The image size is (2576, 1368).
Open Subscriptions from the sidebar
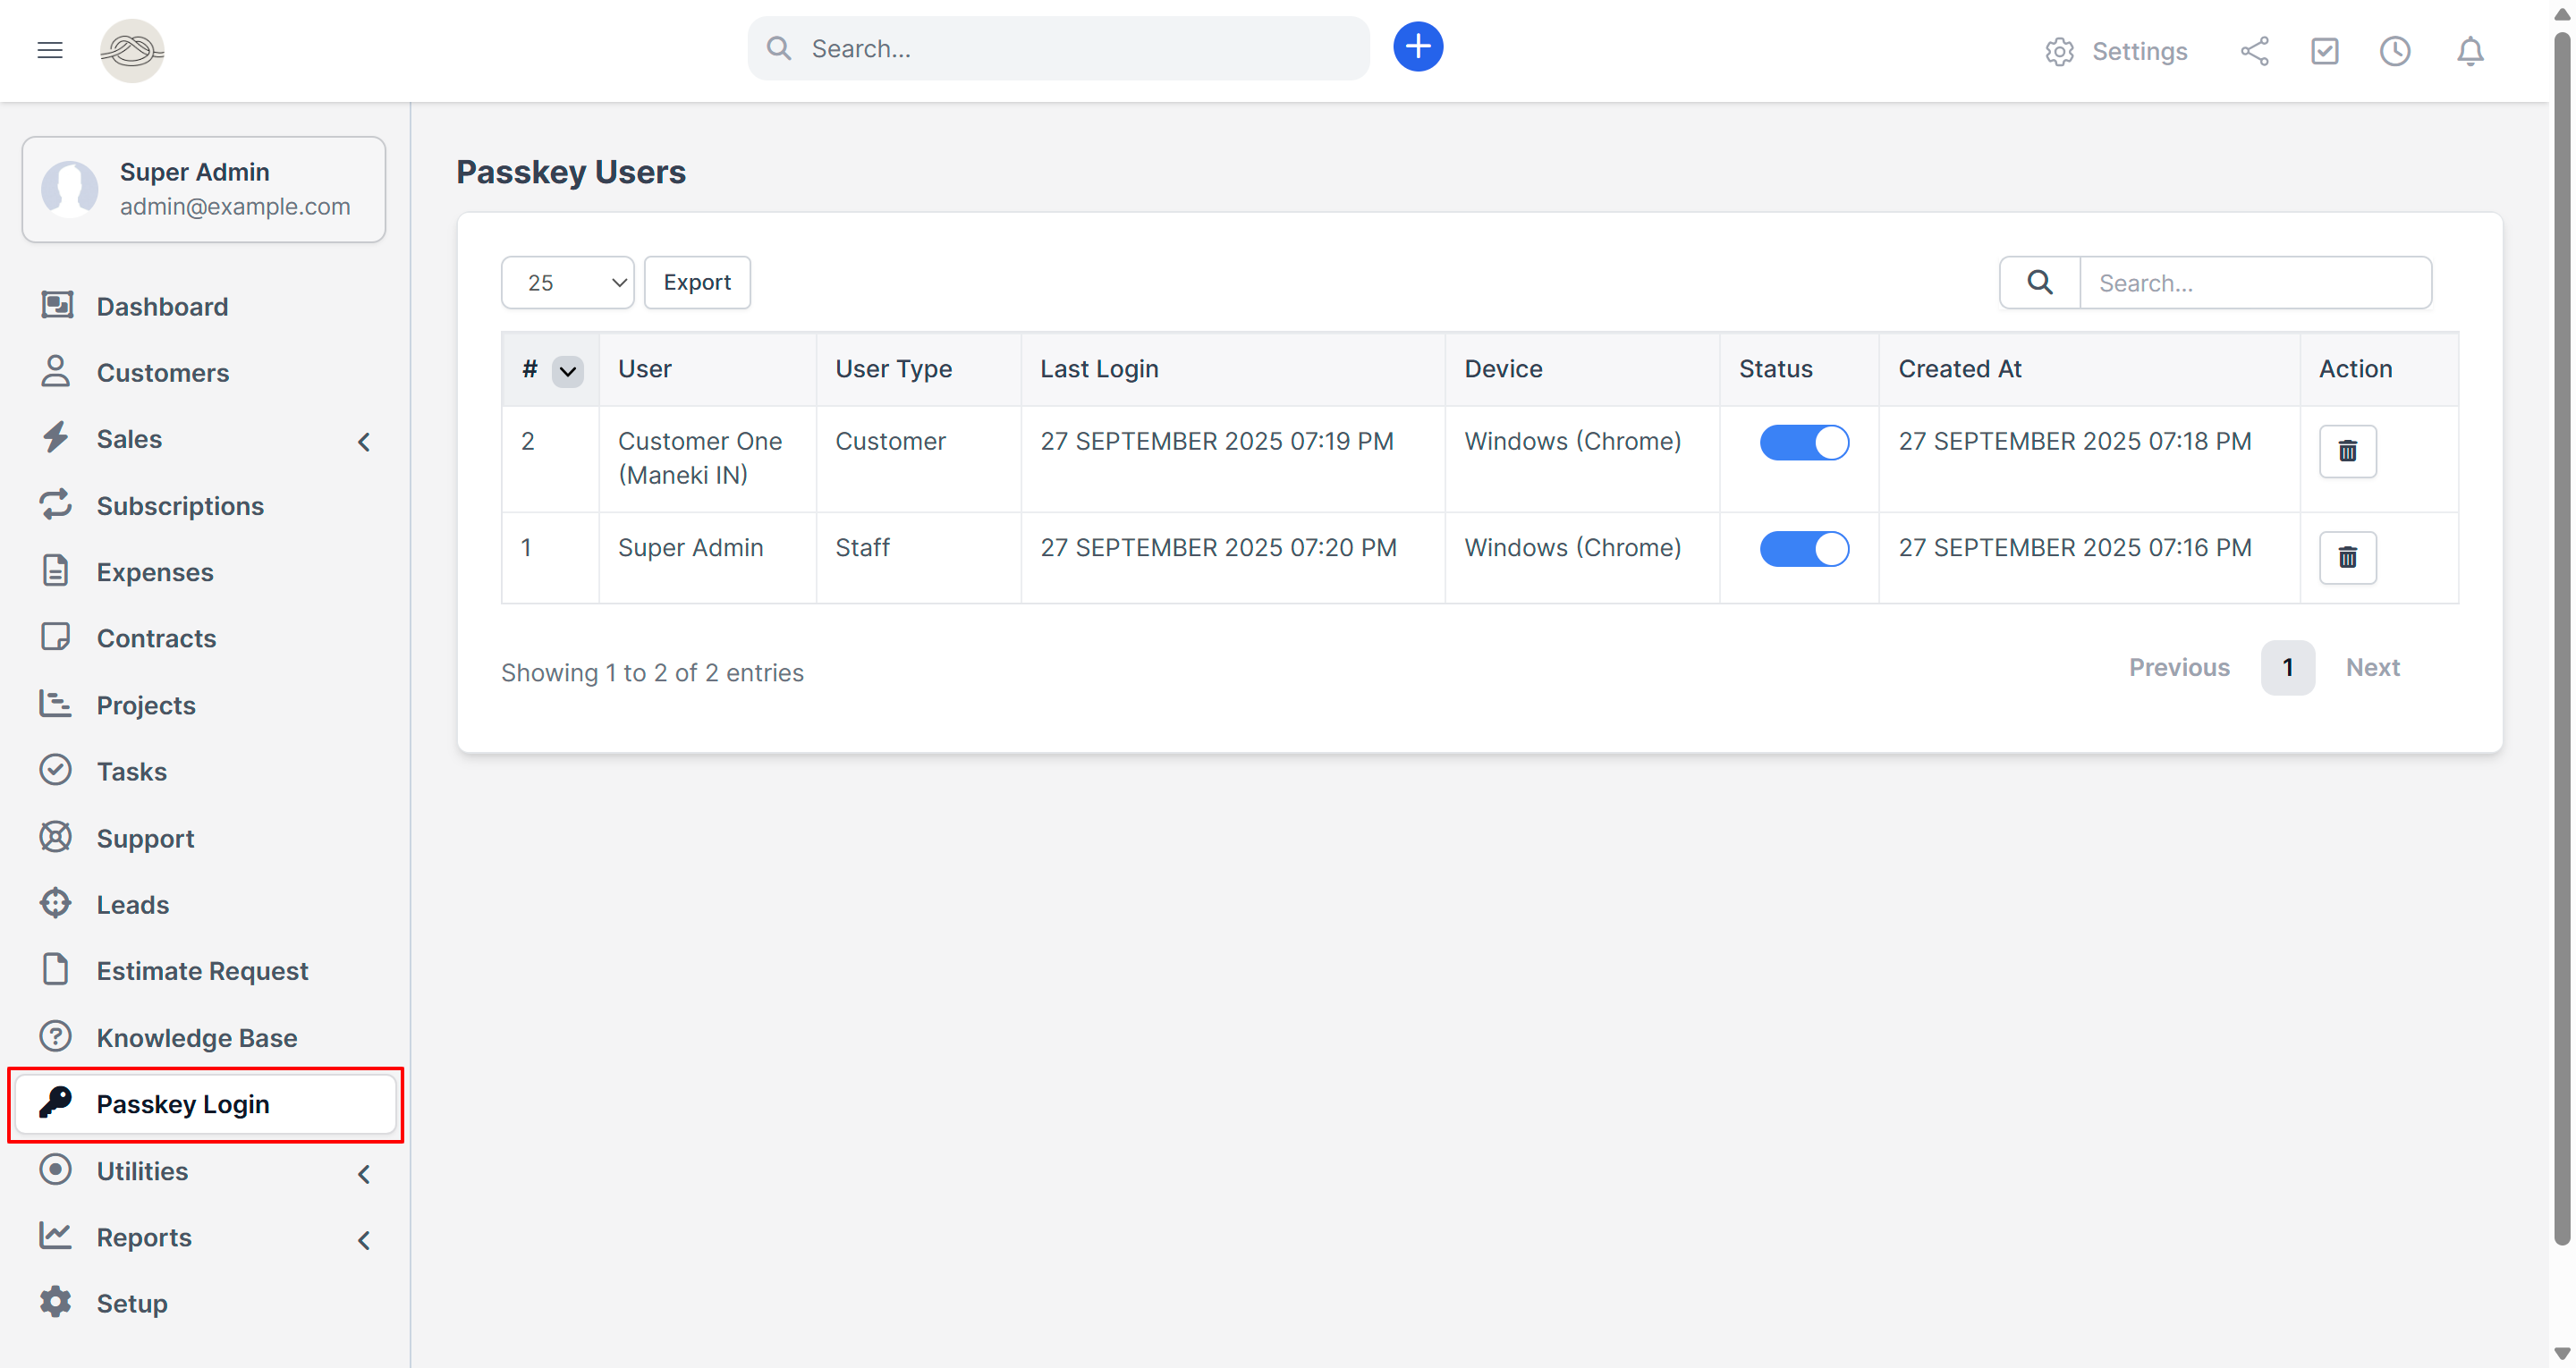(180, 506)
